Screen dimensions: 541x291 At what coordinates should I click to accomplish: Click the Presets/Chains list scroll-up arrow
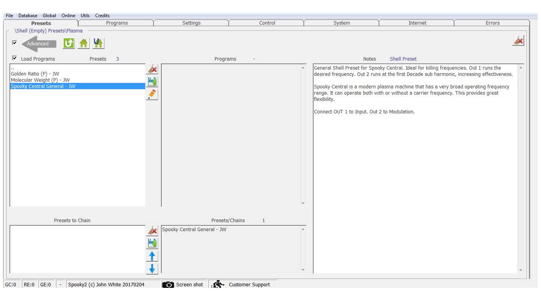click(x=303, y=229)
